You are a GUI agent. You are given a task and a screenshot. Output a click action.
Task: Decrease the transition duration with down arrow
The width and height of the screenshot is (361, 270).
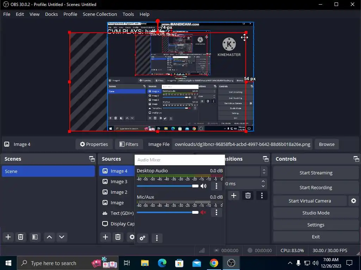(x=263, y=186)
